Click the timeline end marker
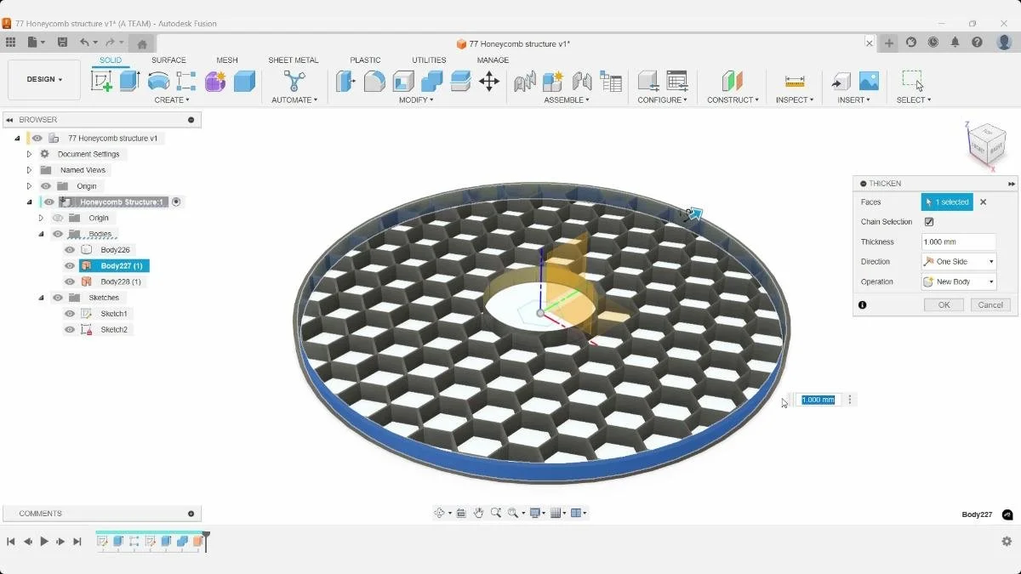The image size is (1021, 574). [206, 541]
